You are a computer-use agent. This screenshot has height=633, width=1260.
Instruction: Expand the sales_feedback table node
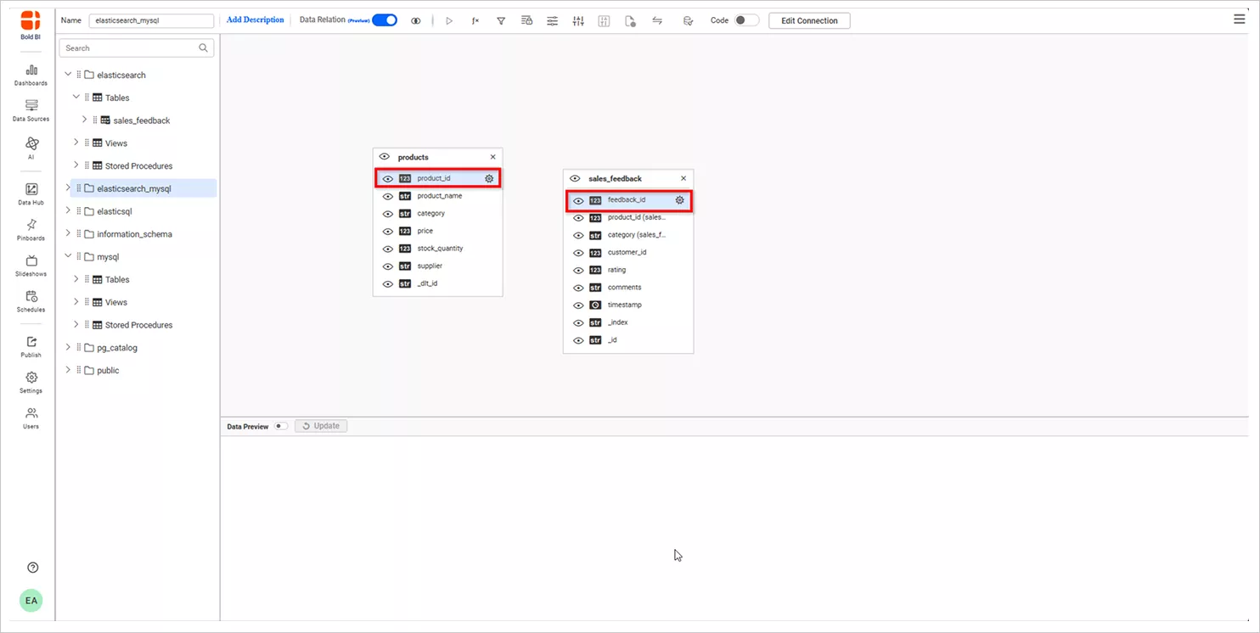point(84,120)
